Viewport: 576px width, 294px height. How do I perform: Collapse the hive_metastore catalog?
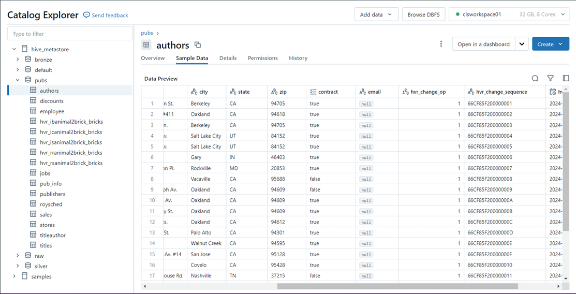[14, 49]
